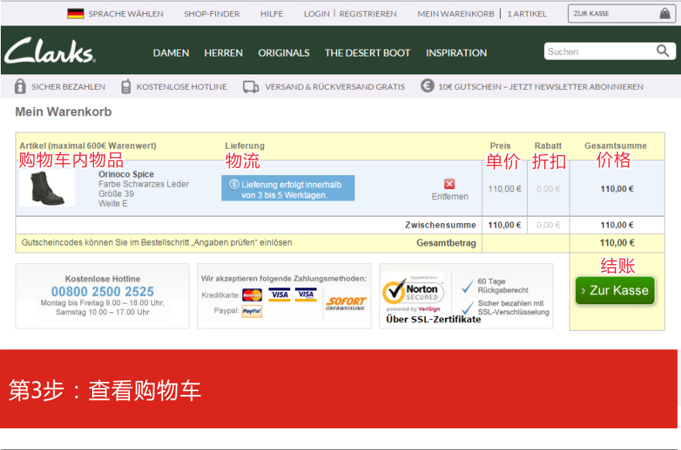
Task: Click the first VISA card icon
Action: [x=279, y=295]
